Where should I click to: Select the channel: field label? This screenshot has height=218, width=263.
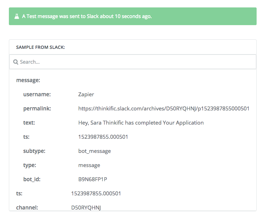pos(27,208)
